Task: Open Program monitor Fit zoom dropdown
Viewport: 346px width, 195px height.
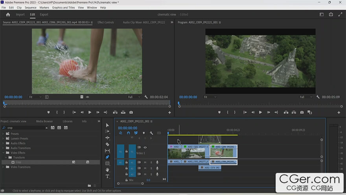Action: tap(210, 97)
